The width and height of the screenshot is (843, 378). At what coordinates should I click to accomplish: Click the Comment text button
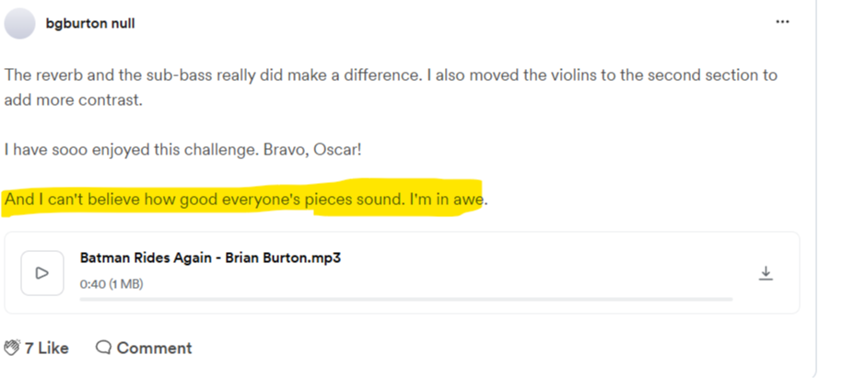(154, 348)
